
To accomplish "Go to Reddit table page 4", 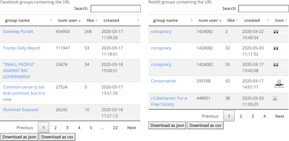I will [265, 116].
